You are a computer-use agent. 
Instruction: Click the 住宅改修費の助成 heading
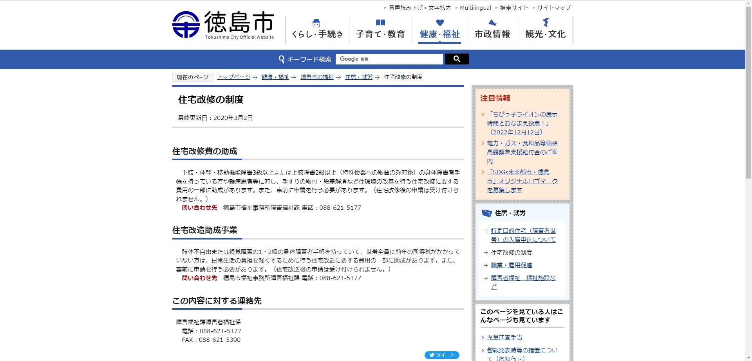[205, 151]
